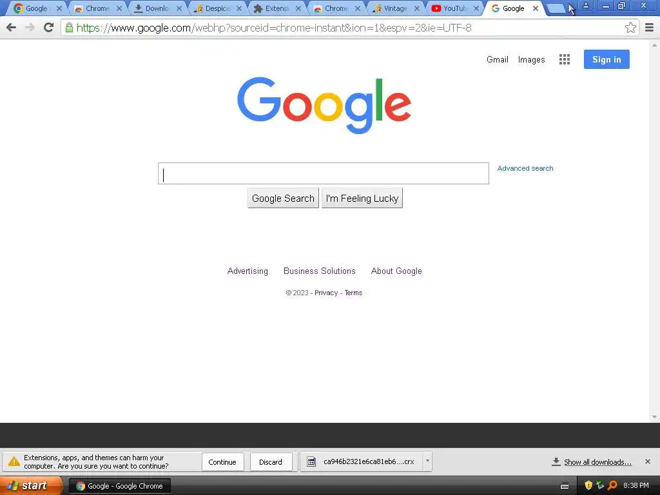Click the network tray icon beside the shield

click(600, 485)
